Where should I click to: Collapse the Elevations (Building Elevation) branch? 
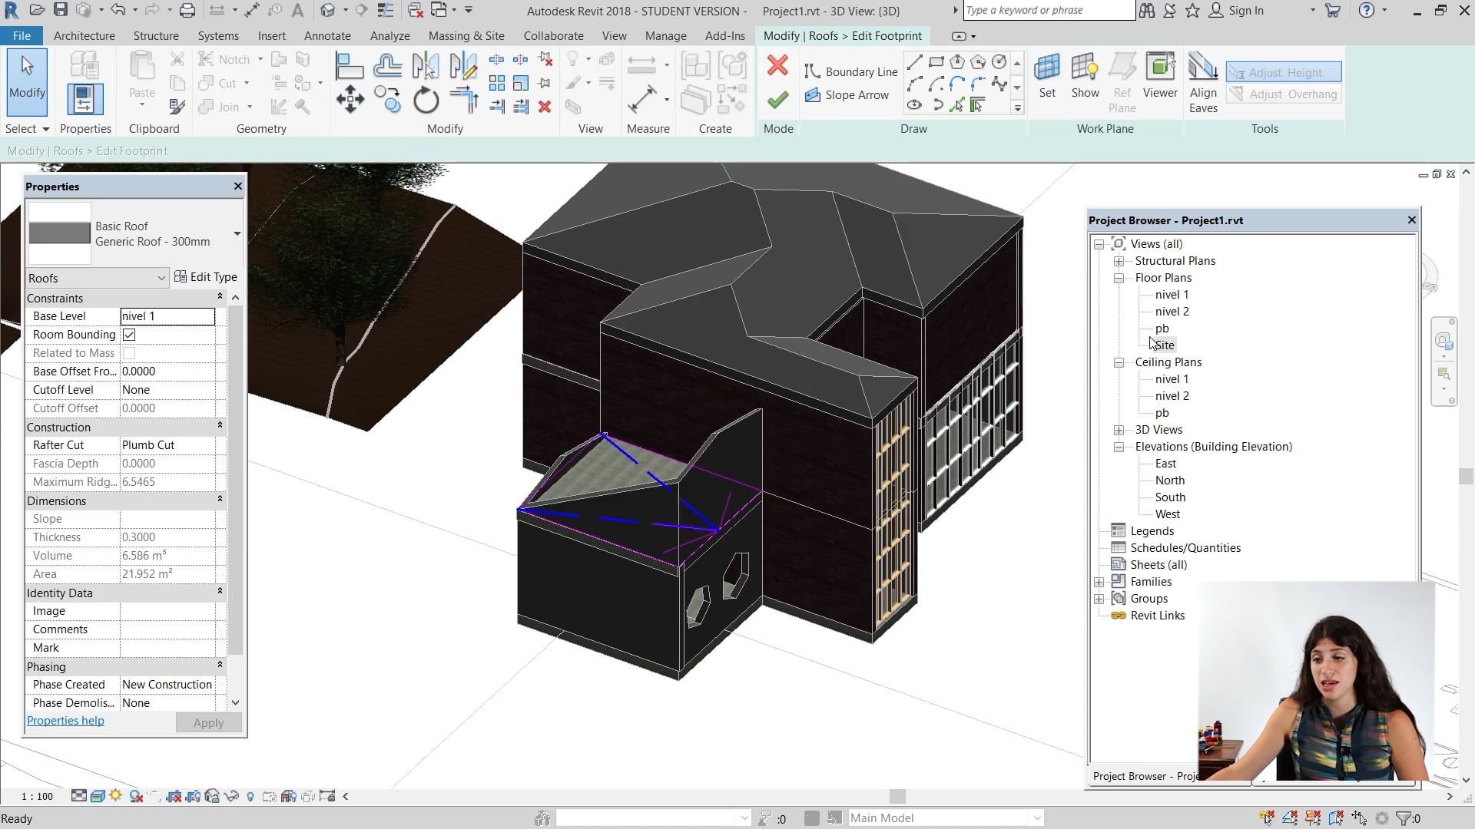pyautogui.click(x=1119, y=447)
